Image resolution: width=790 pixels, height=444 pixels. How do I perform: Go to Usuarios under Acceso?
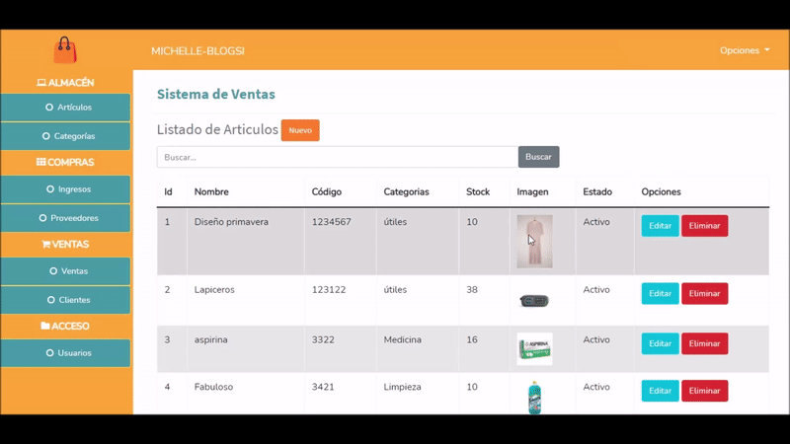[66, 353]
